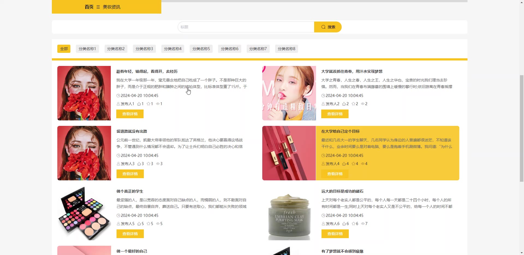This screenshot has height=255, width=524.
Task: Click thumbs-up icon on 发布人2 row
Action: point(344,104)
